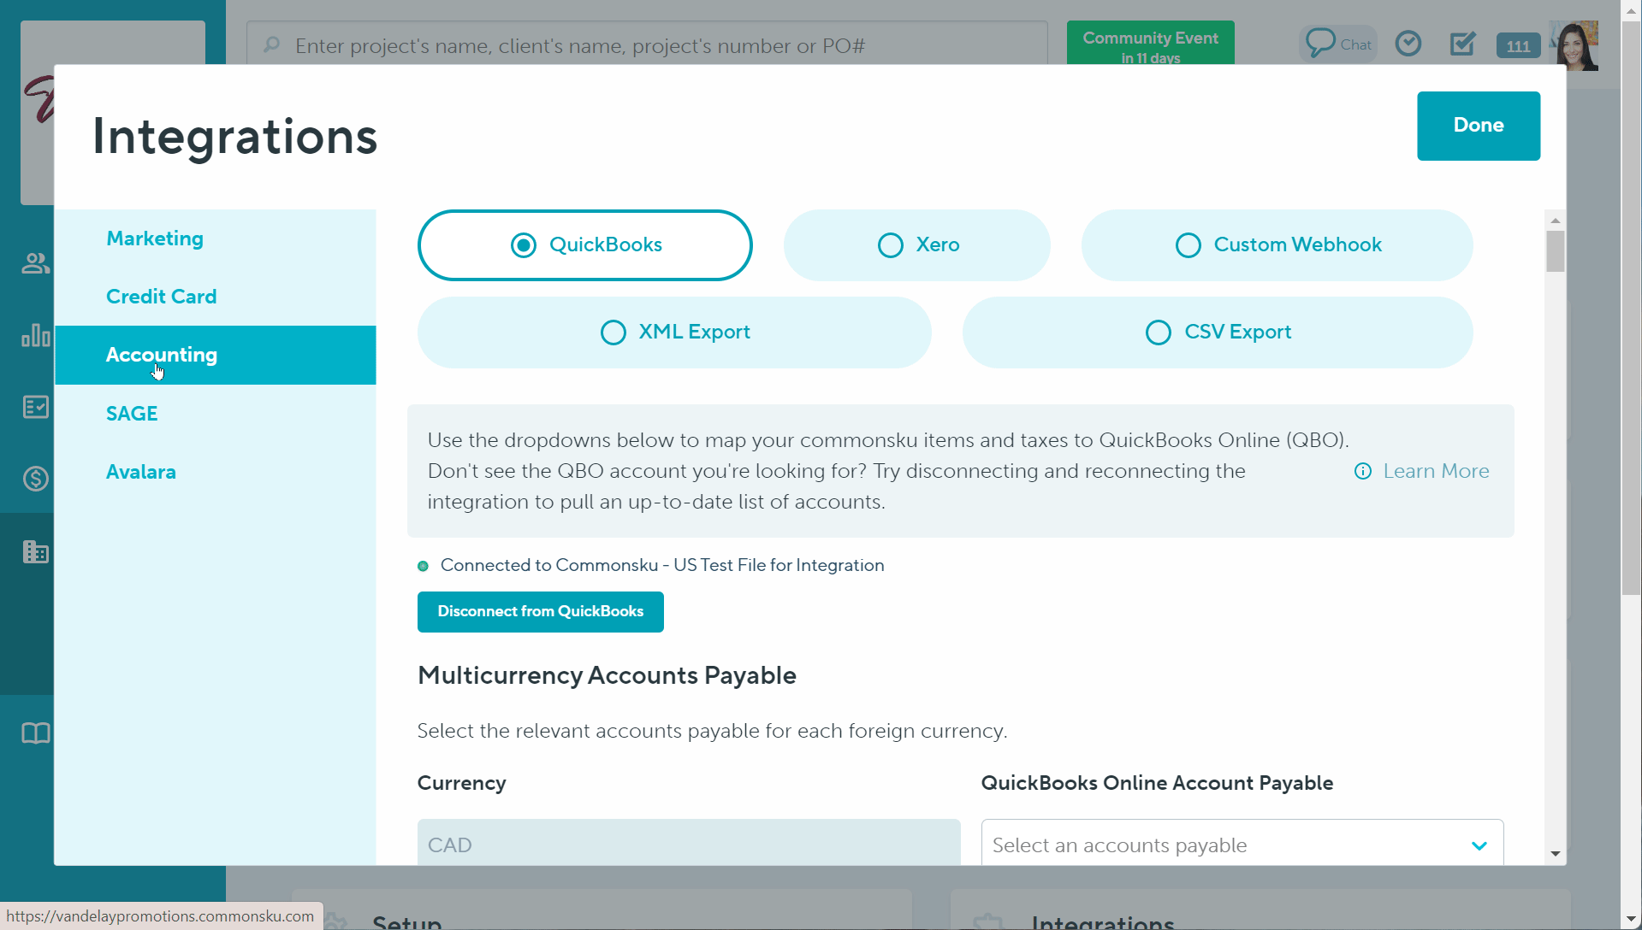Click the finance dollar icon in sidebar
The image size is (1642, 930).
coord(35,479)
